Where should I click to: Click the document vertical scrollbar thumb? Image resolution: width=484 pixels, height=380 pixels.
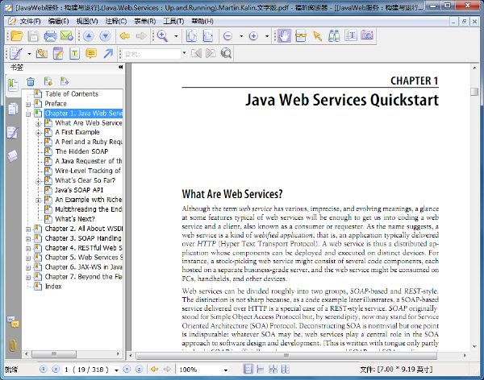474,92
